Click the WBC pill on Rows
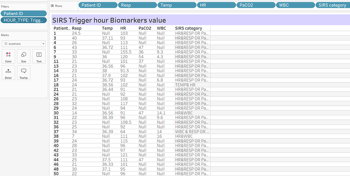This screenshot has height=176, width=350. [x=296, y=5]
